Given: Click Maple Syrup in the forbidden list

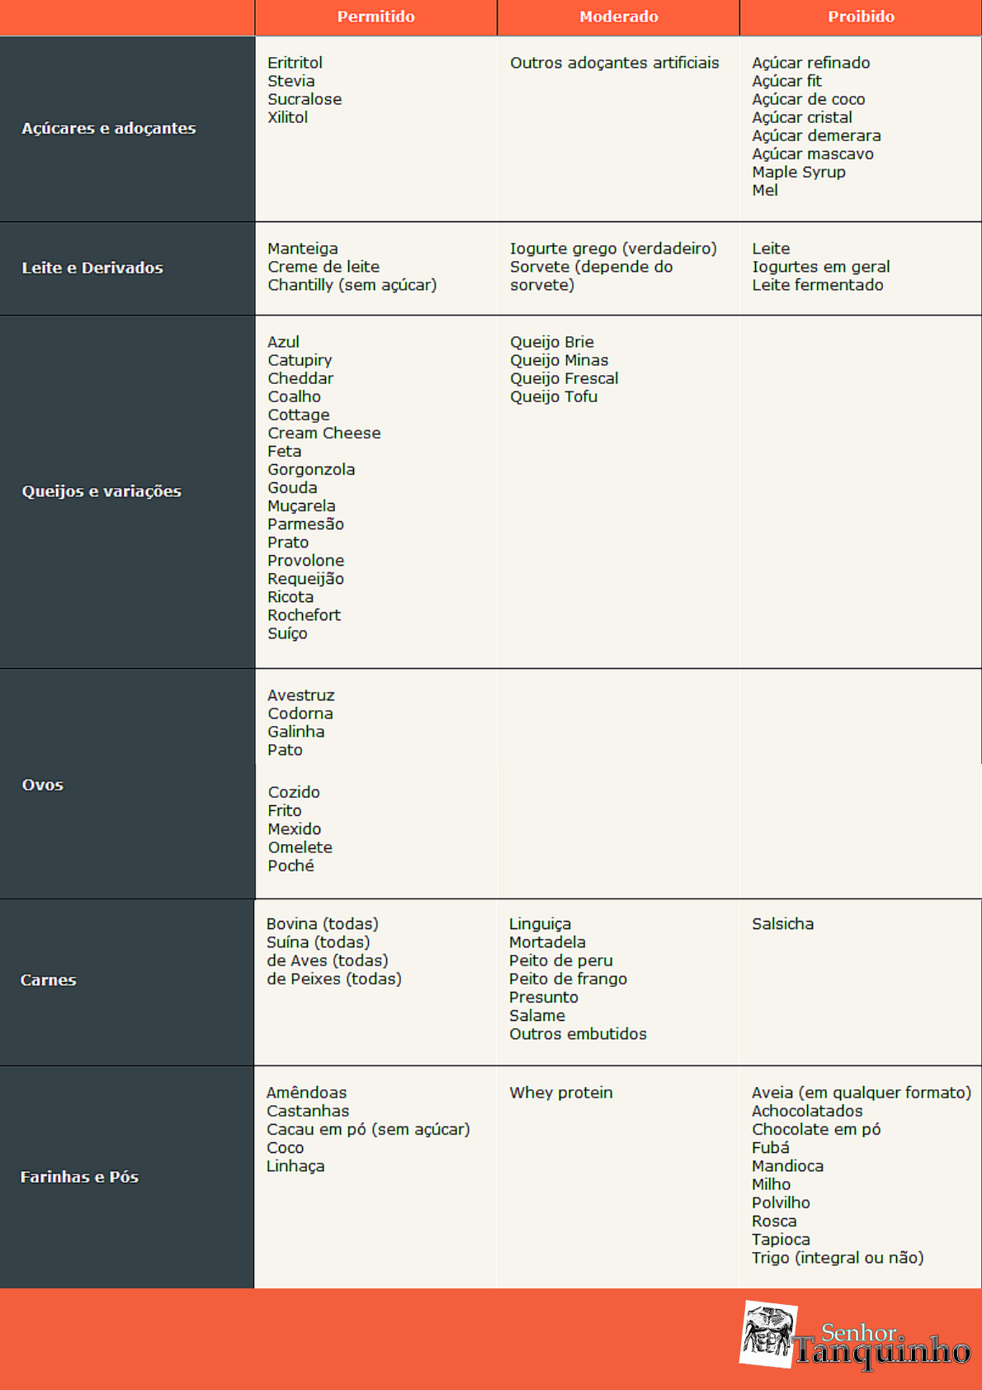Looking at the screenshot, I should point(798,172).
